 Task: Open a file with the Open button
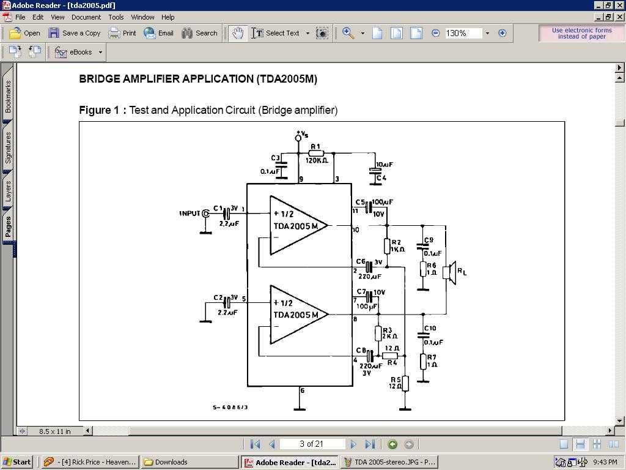(x=24, y=33)
